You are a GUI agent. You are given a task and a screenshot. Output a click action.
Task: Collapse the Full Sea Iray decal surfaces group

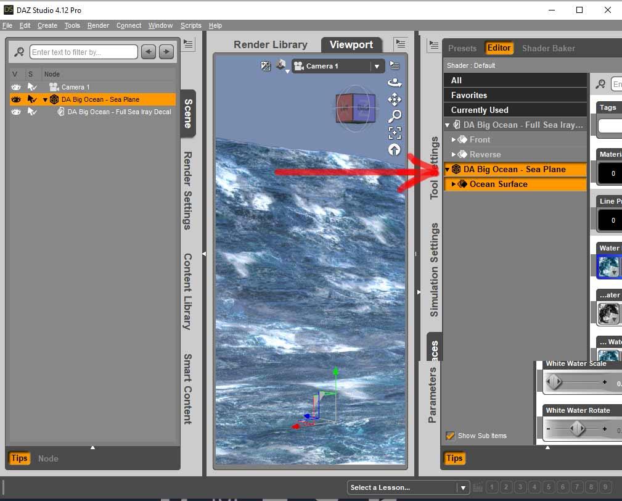click(x=448, y=125)
